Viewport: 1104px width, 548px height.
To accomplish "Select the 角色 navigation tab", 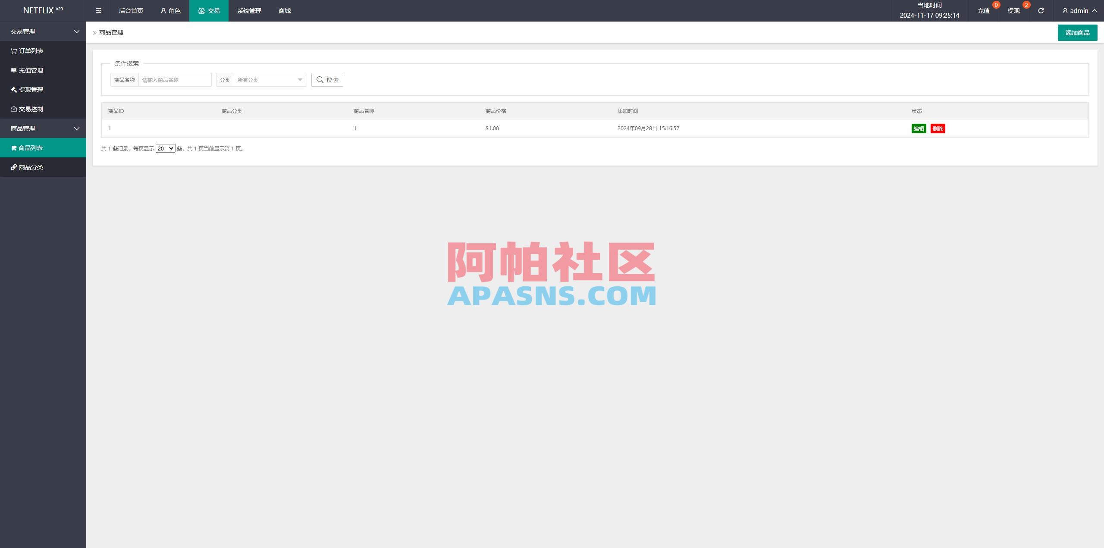I will (171, 10).
